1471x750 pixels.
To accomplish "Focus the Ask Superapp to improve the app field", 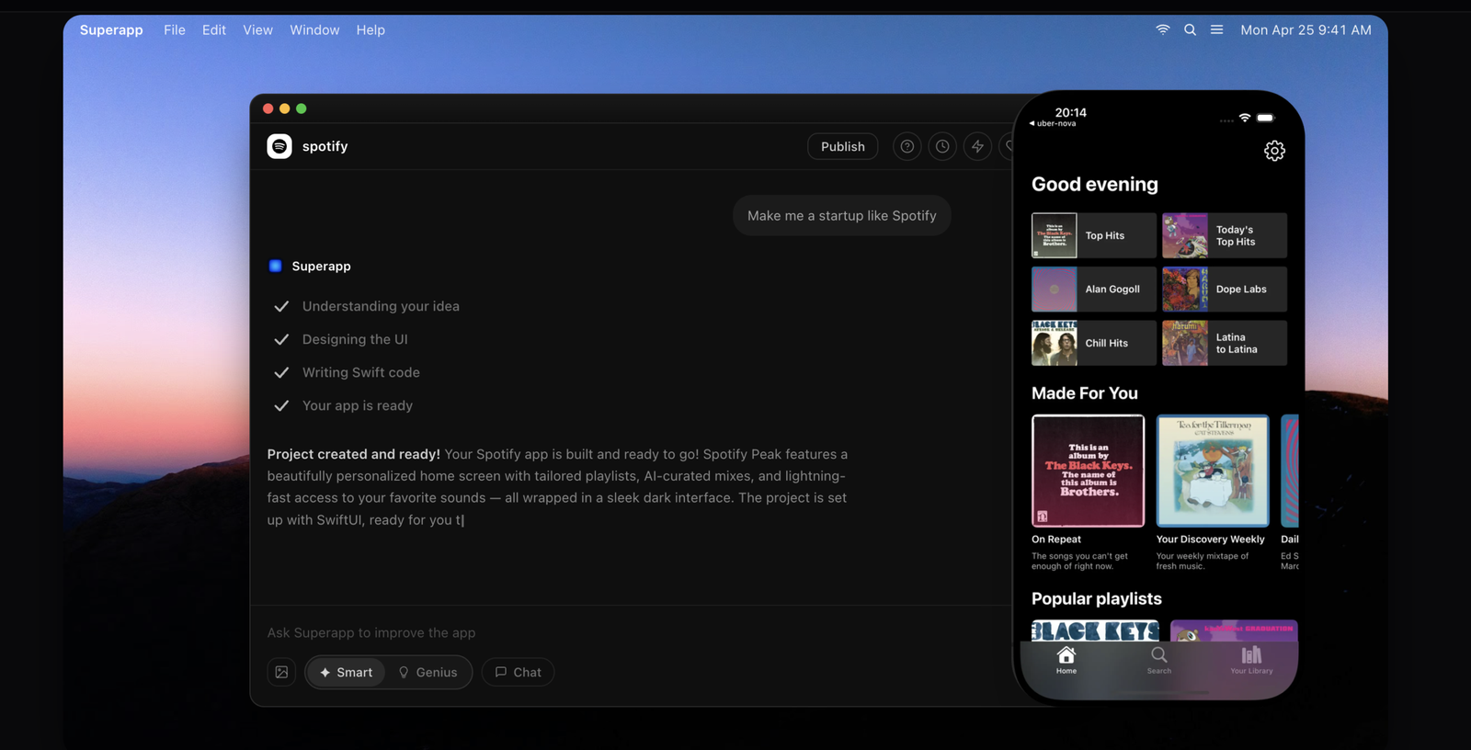I will [631, 632].
